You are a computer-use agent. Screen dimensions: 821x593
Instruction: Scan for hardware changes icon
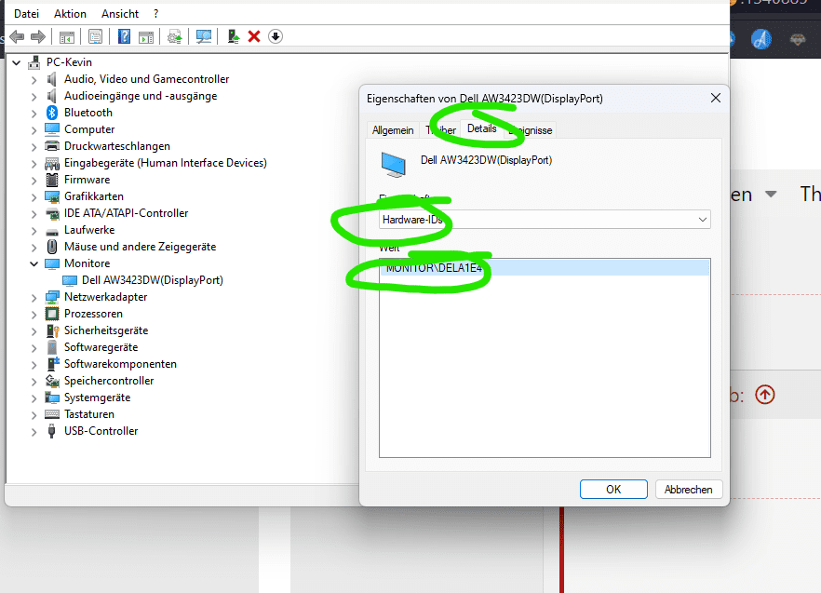pyautogui.click(x=203, y=36)
